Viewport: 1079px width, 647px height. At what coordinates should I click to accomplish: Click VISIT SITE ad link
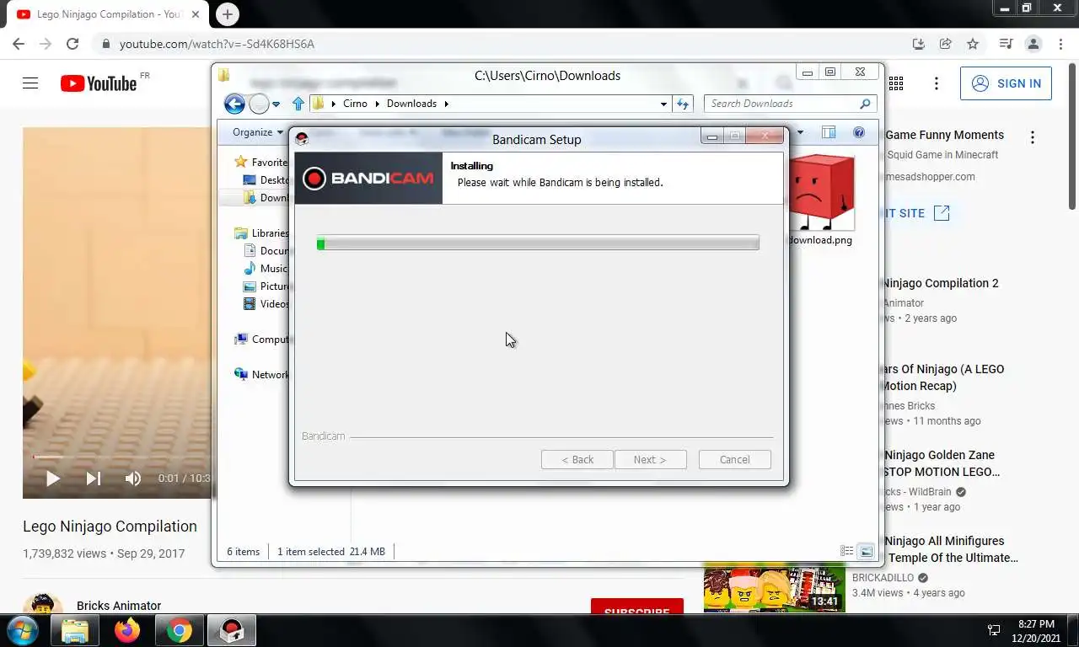pos(916,213)
